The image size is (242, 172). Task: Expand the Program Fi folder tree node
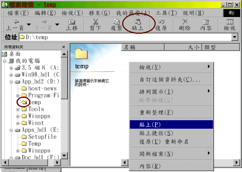click(x=18, y=95)
